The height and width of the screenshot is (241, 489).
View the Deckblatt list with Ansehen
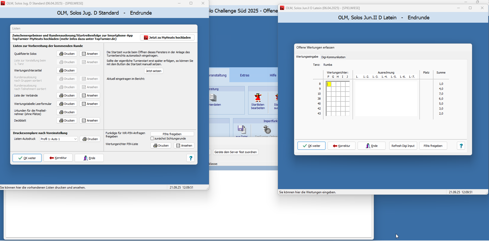(90, 121)
